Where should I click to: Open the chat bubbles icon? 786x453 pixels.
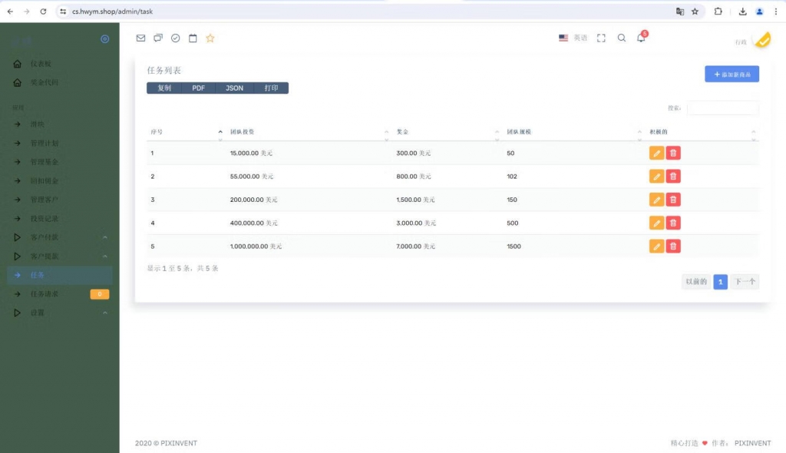pyautogui.click(x=158, y=38)
